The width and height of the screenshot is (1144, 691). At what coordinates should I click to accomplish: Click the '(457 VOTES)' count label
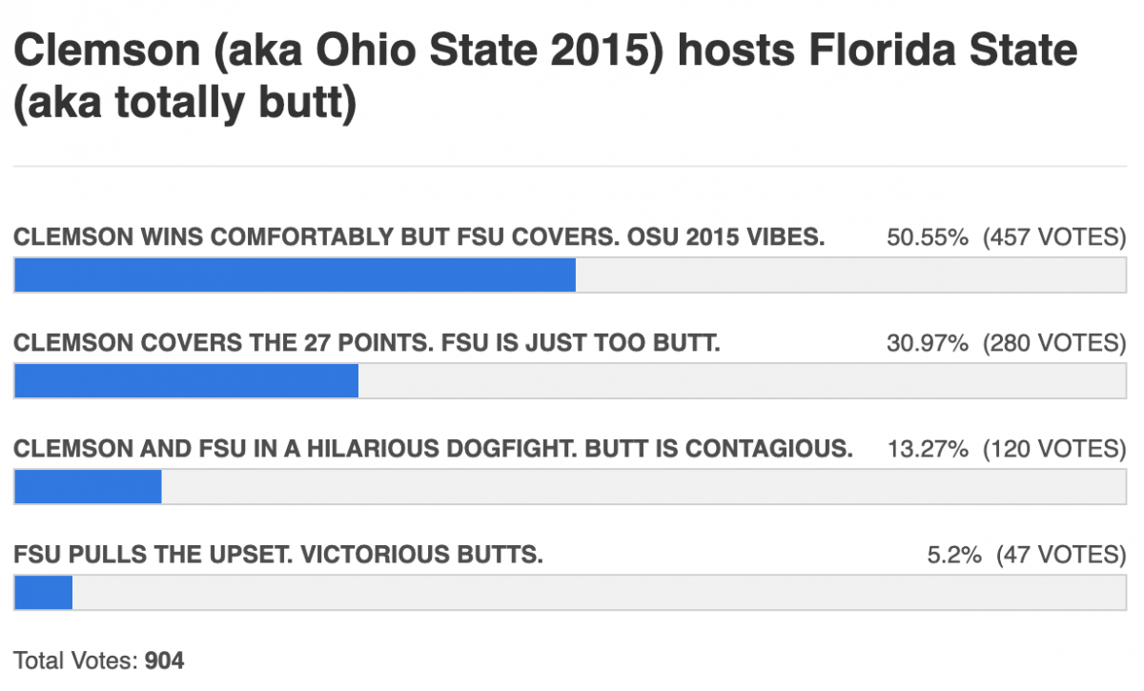tap(1055, 237)
